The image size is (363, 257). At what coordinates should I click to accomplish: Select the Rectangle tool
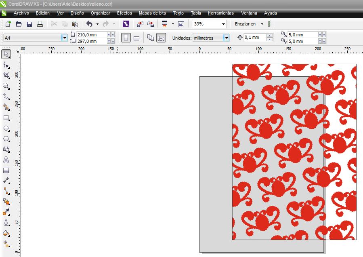(6, 118)
